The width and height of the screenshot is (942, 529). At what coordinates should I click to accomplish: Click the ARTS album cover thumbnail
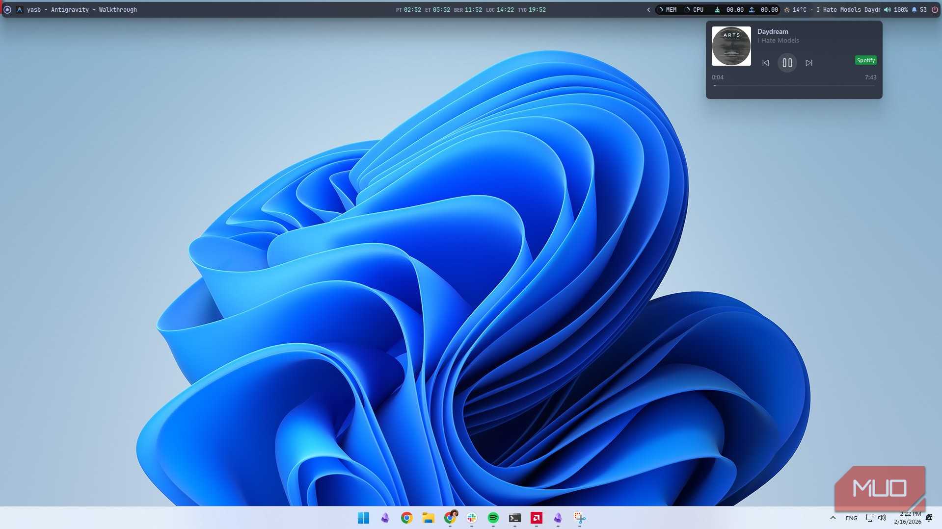click(x=731, y=46)
